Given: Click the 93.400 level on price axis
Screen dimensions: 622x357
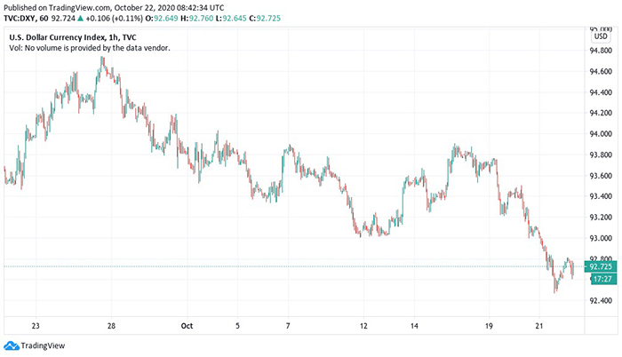Looking at the screenshot, I should click(x=601, y=196).
